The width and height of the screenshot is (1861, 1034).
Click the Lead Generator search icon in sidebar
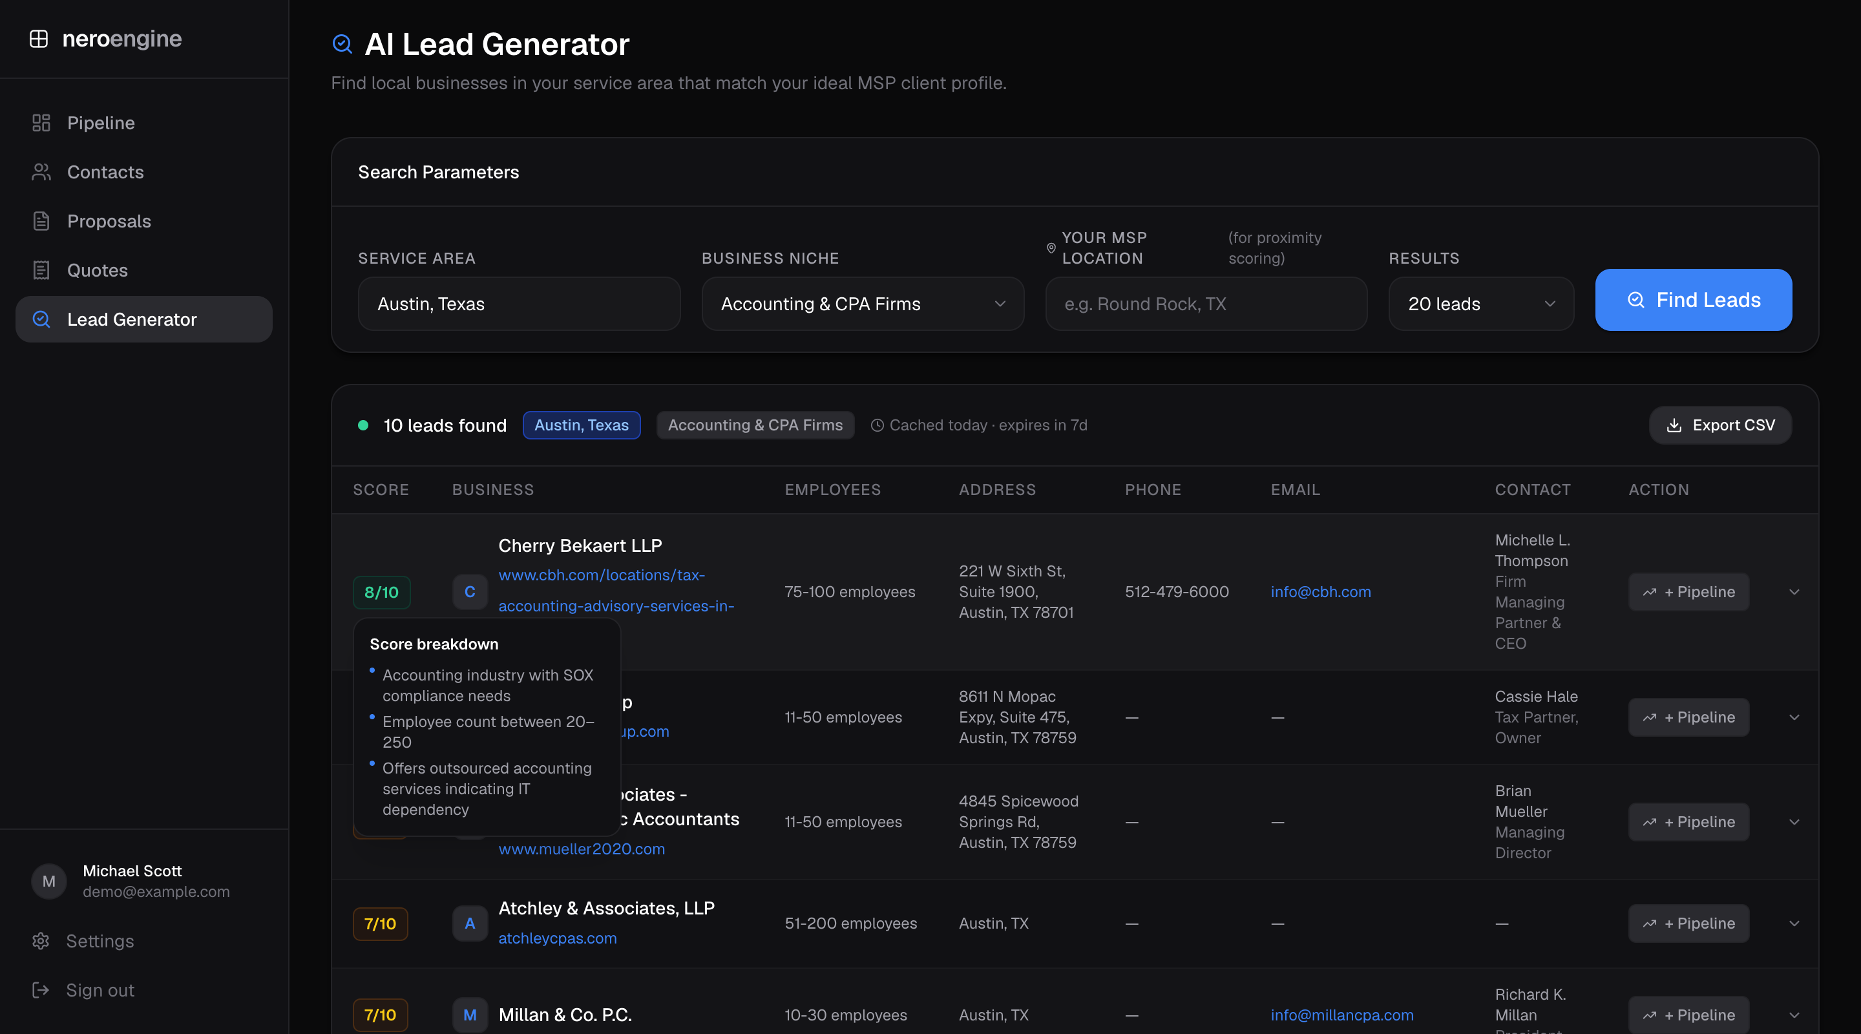pos(41,319)
